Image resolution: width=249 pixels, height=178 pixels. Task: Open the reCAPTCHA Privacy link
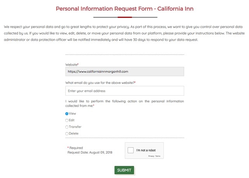[x=151, y=156]
